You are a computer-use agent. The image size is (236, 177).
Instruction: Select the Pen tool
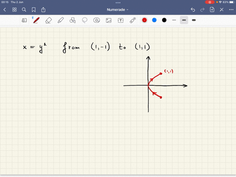[36, 20]
